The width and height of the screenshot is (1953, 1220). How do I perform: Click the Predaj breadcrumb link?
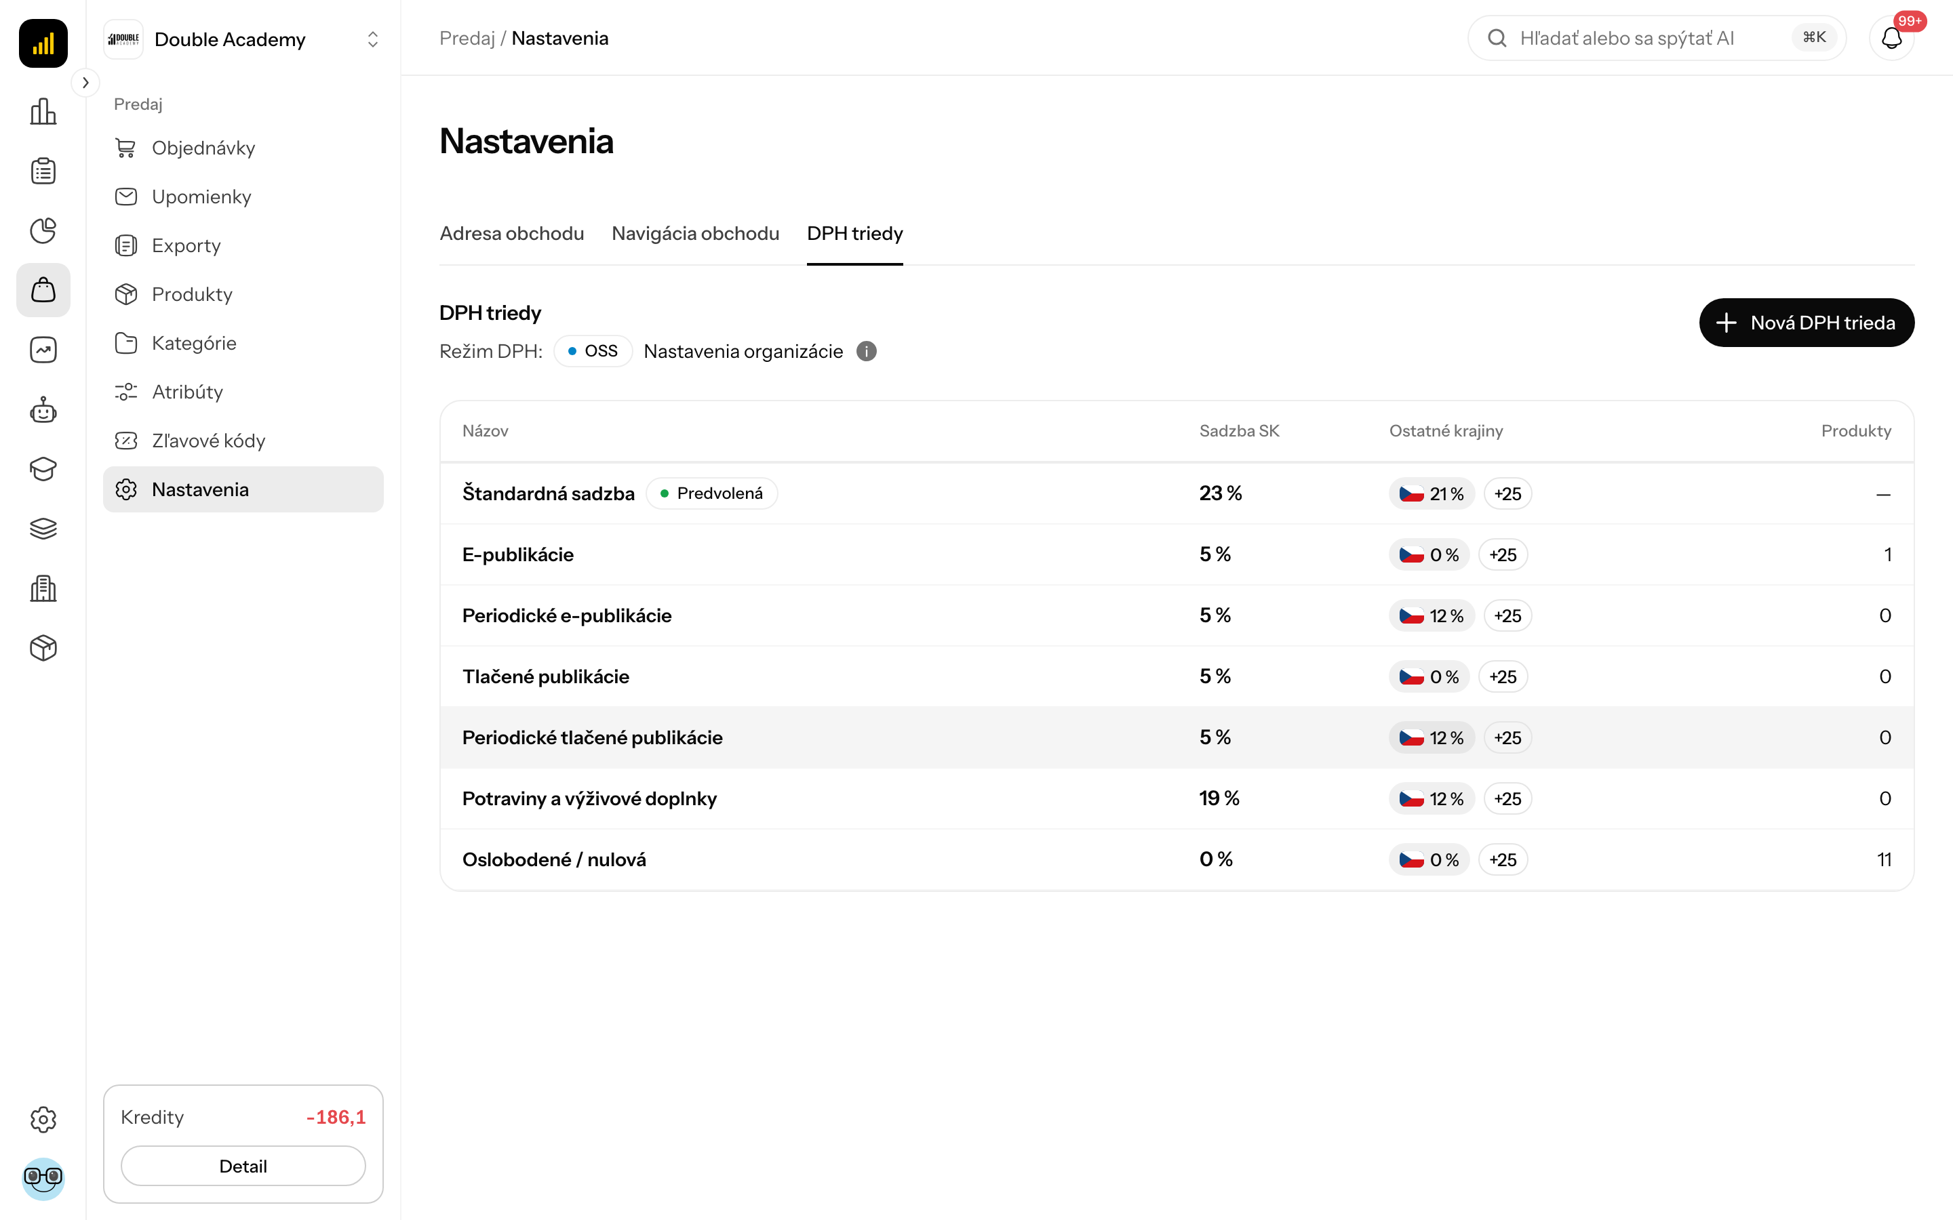(467, 38)
